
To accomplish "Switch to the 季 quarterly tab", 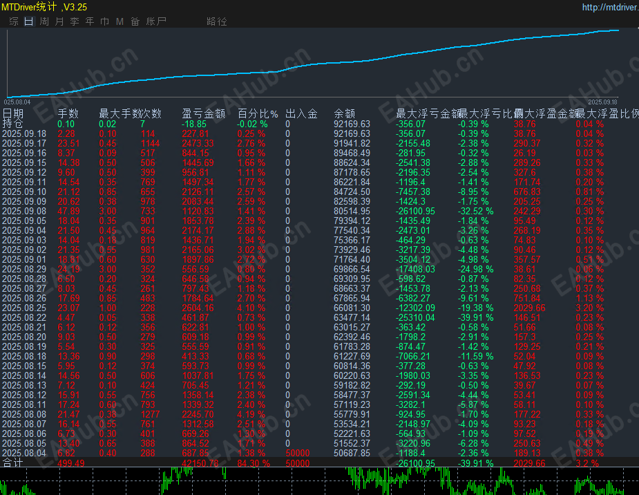I will click(75, 21).
